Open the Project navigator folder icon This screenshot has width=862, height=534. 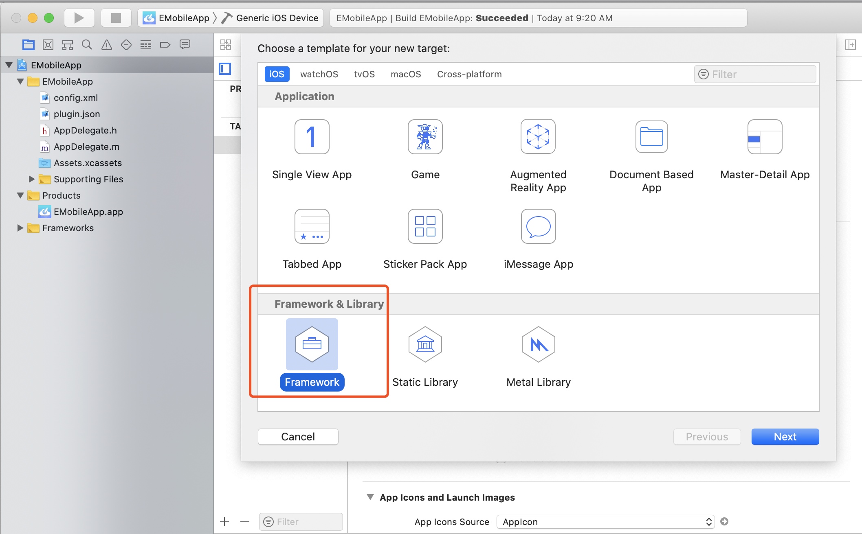29,45
